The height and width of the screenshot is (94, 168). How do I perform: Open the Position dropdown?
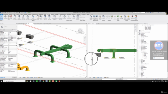click(74, 17)
